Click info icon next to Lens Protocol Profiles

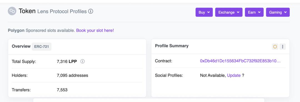point(91,11)
